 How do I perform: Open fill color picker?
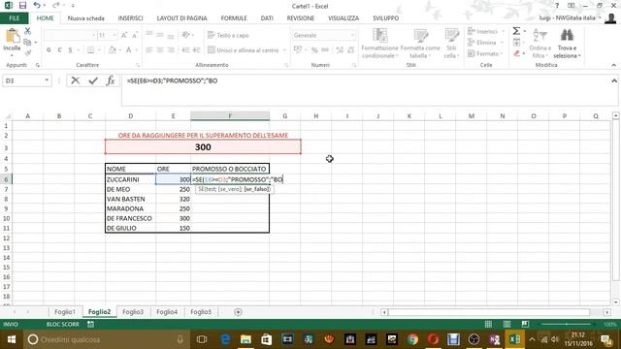click(119, 50)
